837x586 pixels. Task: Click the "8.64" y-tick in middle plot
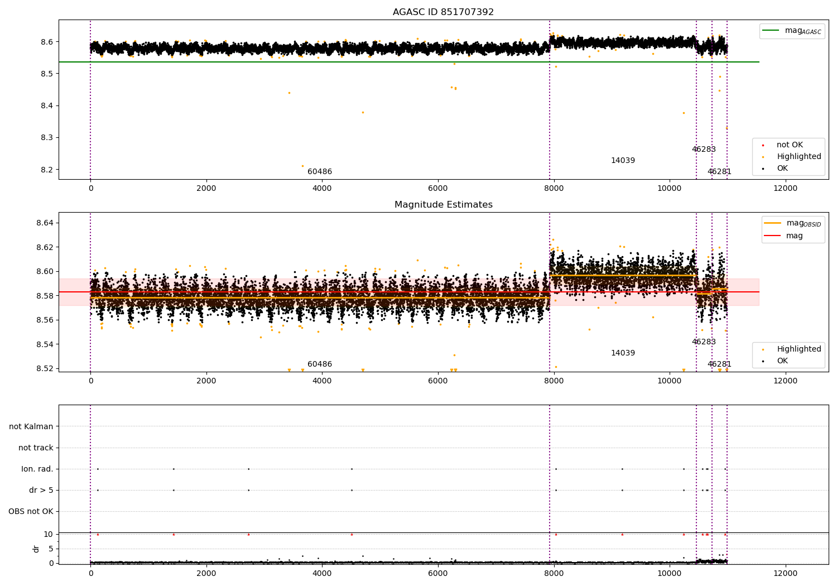(x=45, y=223)
